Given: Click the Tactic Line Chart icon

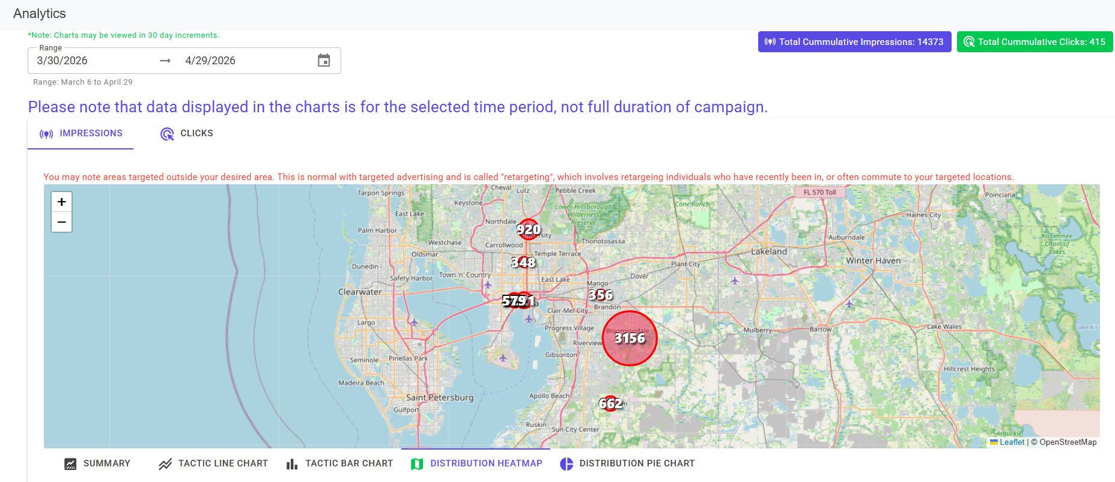Looking at the screenshot, I should pos(165,464).
